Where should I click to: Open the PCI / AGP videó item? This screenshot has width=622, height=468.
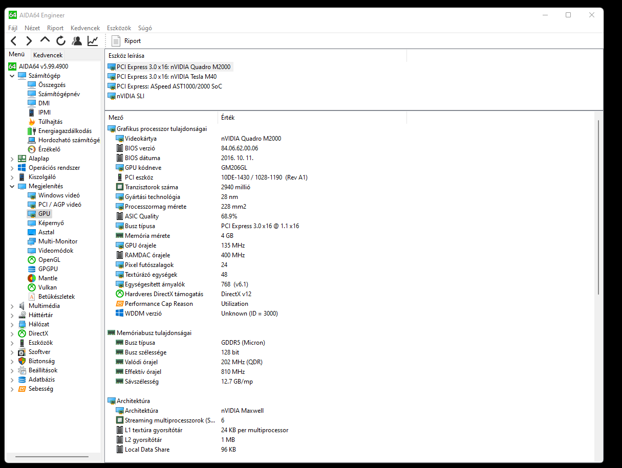point(55,205)
